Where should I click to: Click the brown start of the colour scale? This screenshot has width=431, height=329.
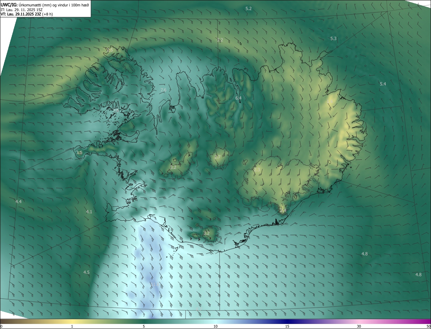(x=3, y=321)
